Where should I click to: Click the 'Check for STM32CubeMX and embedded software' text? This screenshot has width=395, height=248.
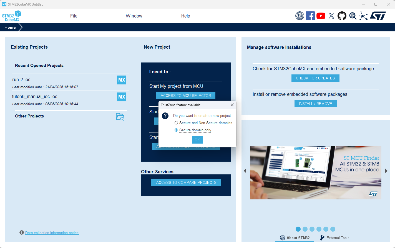pyautogui.click(x=315, y=69)
